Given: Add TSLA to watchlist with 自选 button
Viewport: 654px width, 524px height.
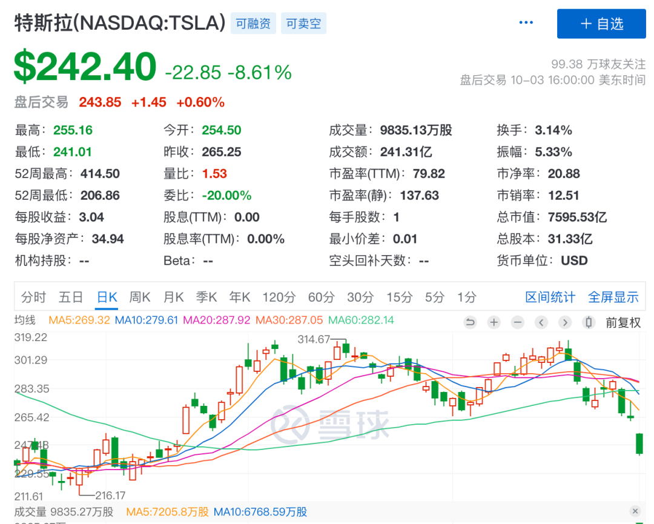Looking at the screenshot, I should (x=601, y=24).
